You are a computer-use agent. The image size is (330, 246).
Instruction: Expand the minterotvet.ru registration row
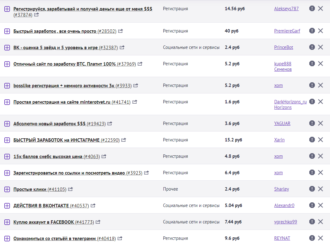pyautogui.click(x=7, y=102)
